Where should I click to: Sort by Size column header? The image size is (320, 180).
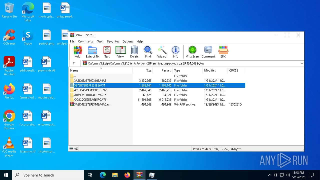click(x=143, y=70)
